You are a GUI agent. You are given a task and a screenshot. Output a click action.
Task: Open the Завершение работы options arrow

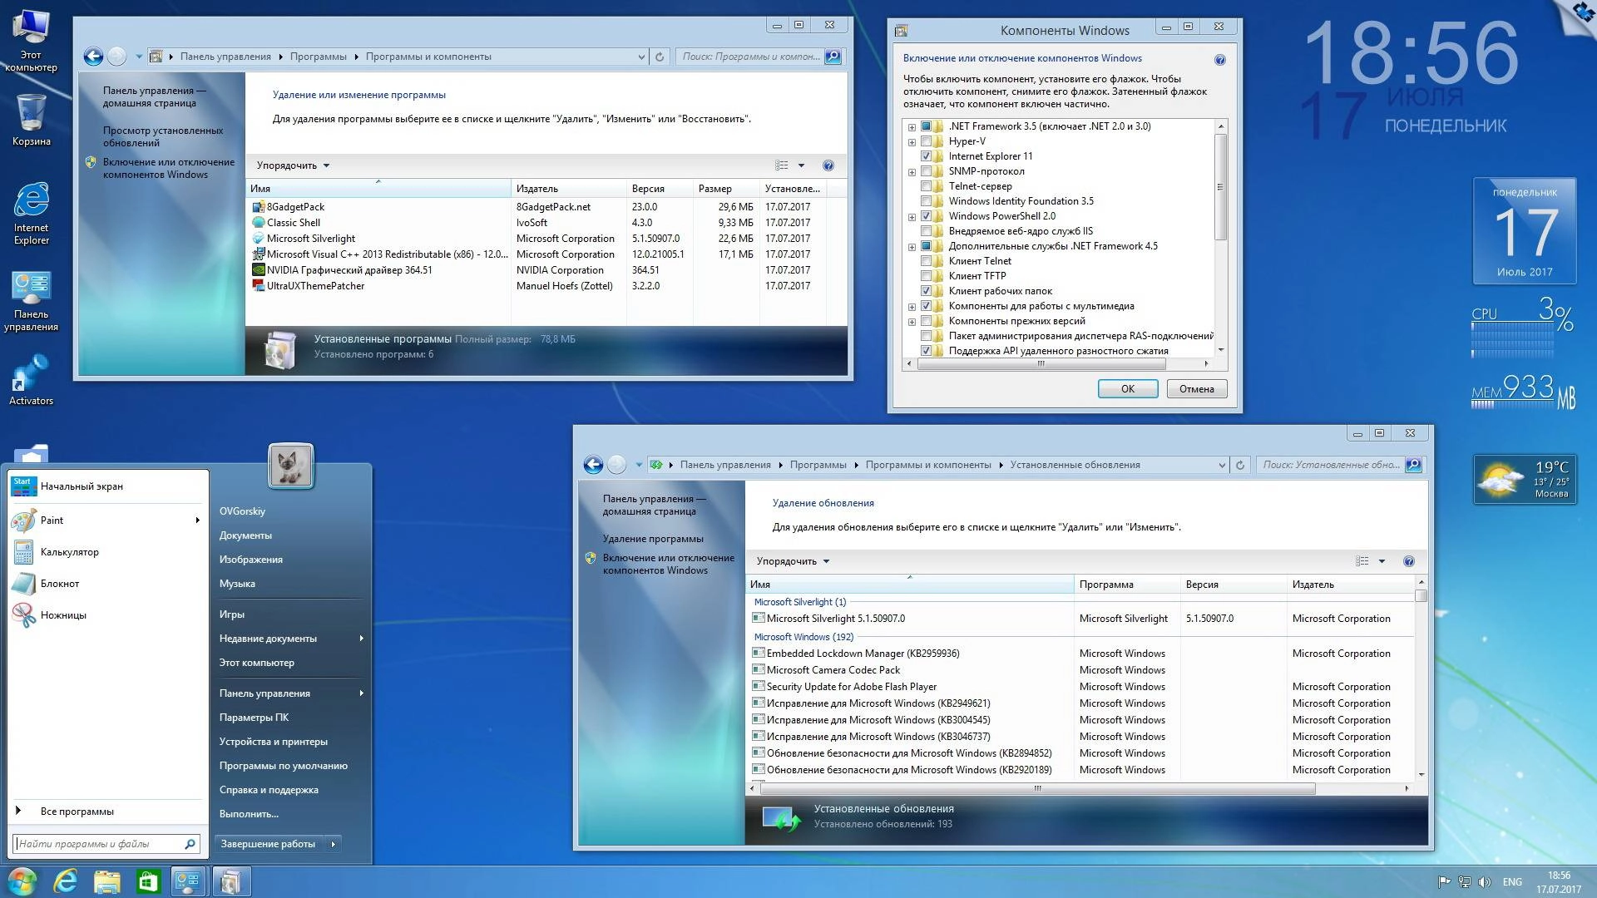click(334, 843)
